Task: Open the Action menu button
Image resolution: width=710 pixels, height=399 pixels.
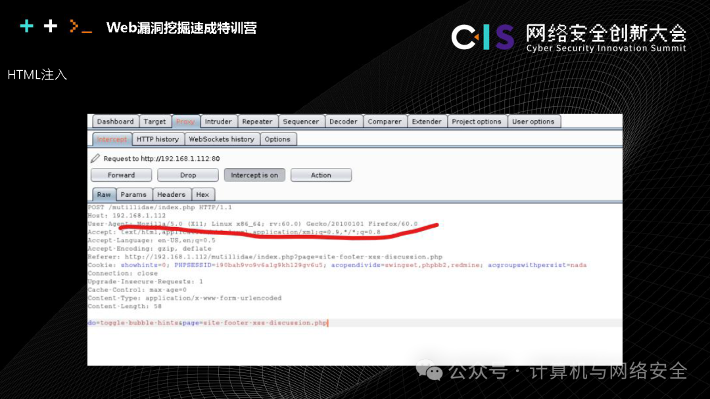Action: (321, 175)
